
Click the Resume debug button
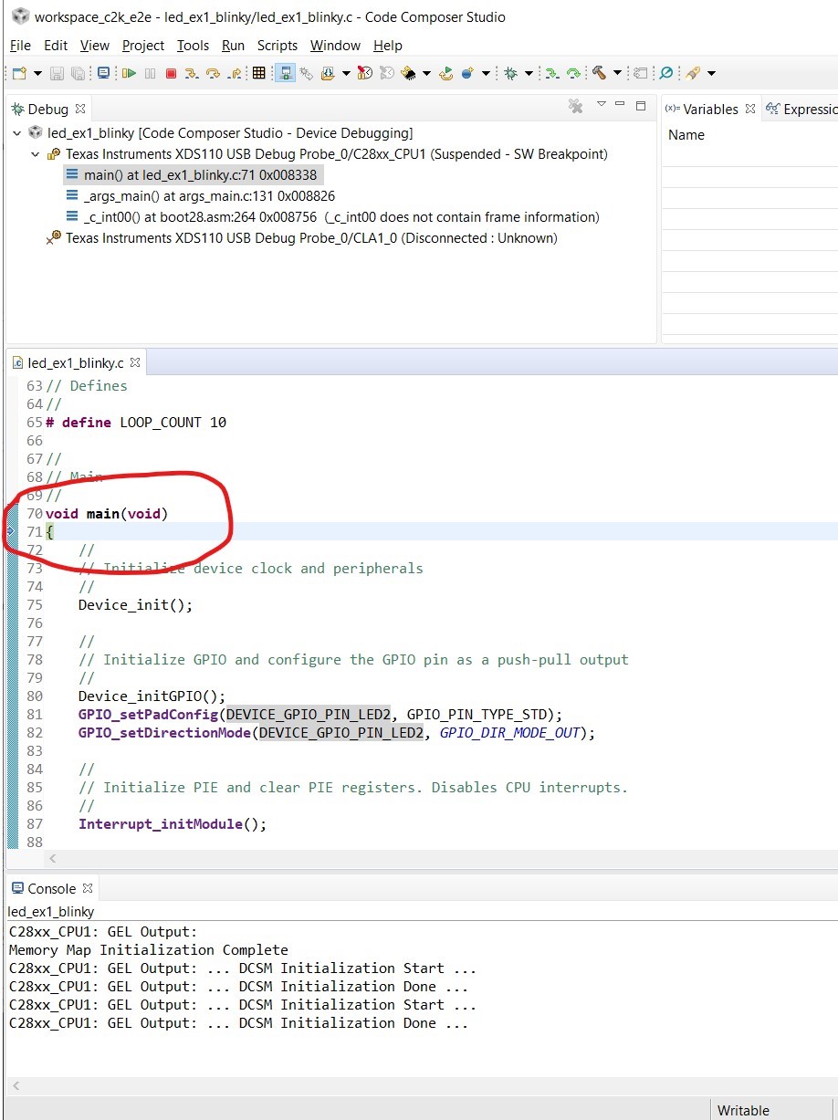(129, 73)
